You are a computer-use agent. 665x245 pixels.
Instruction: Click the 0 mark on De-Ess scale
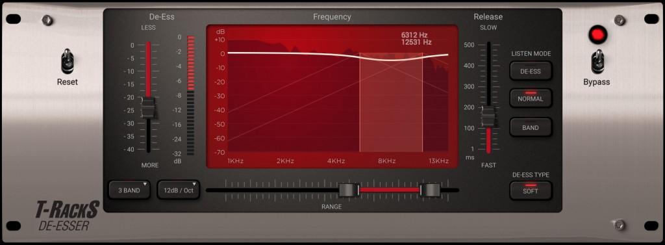coord(132,45)
